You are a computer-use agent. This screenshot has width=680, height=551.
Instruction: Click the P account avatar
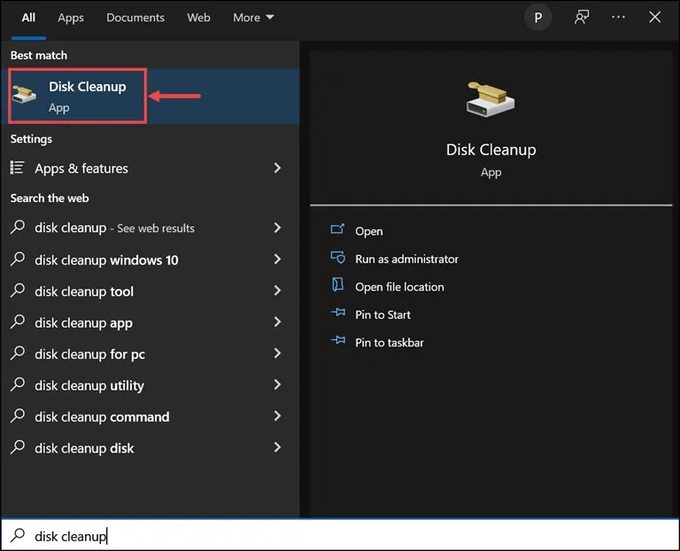537,18
